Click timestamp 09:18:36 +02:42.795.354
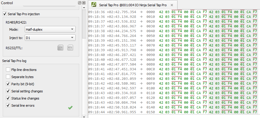 point(112,12)
